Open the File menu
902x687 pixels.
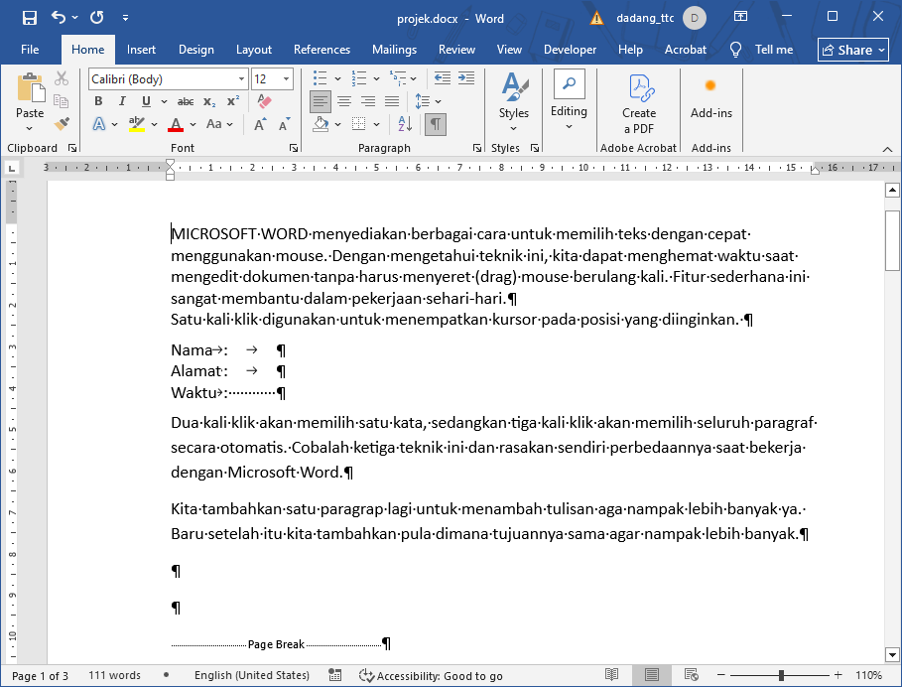point(30,50)
